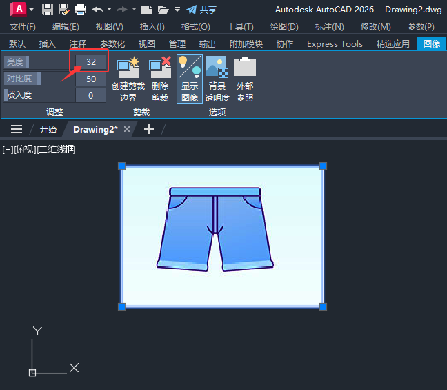Switch to the 协作 ribbon tab
This screenshot has width=447, height=390.
[285, 44]
